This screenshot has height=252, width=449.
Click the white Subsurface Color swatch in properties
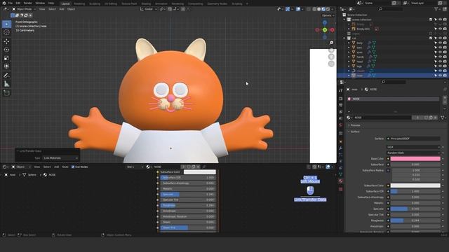tap(415, 185)
